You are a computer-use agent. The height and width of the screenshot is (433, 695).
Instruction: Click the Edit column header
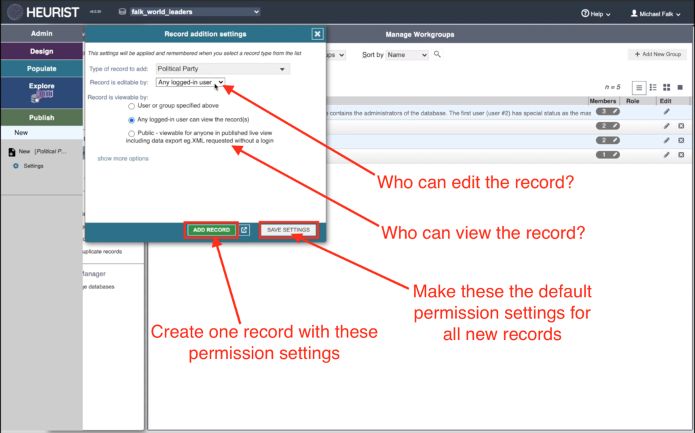(x=665, y=101)
